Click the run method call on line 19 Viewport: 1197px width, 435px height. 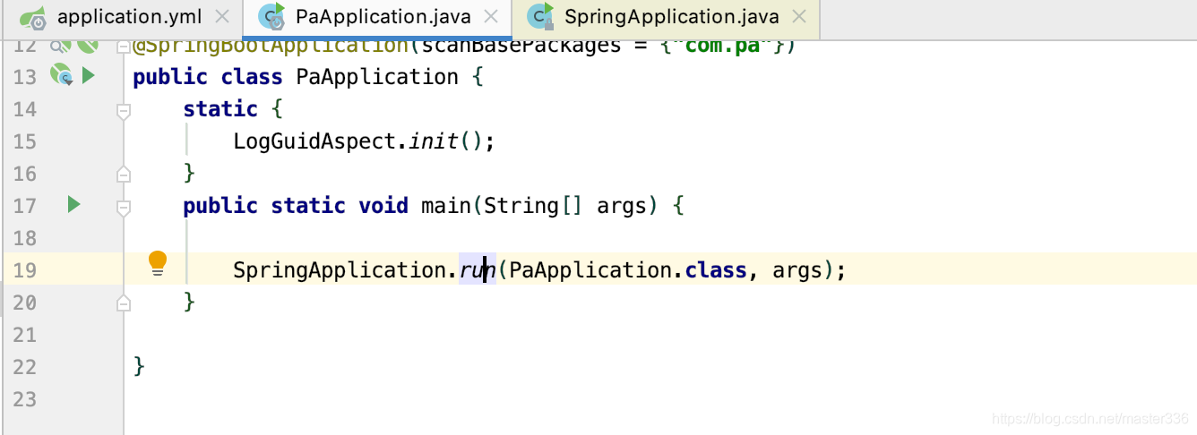478,270
